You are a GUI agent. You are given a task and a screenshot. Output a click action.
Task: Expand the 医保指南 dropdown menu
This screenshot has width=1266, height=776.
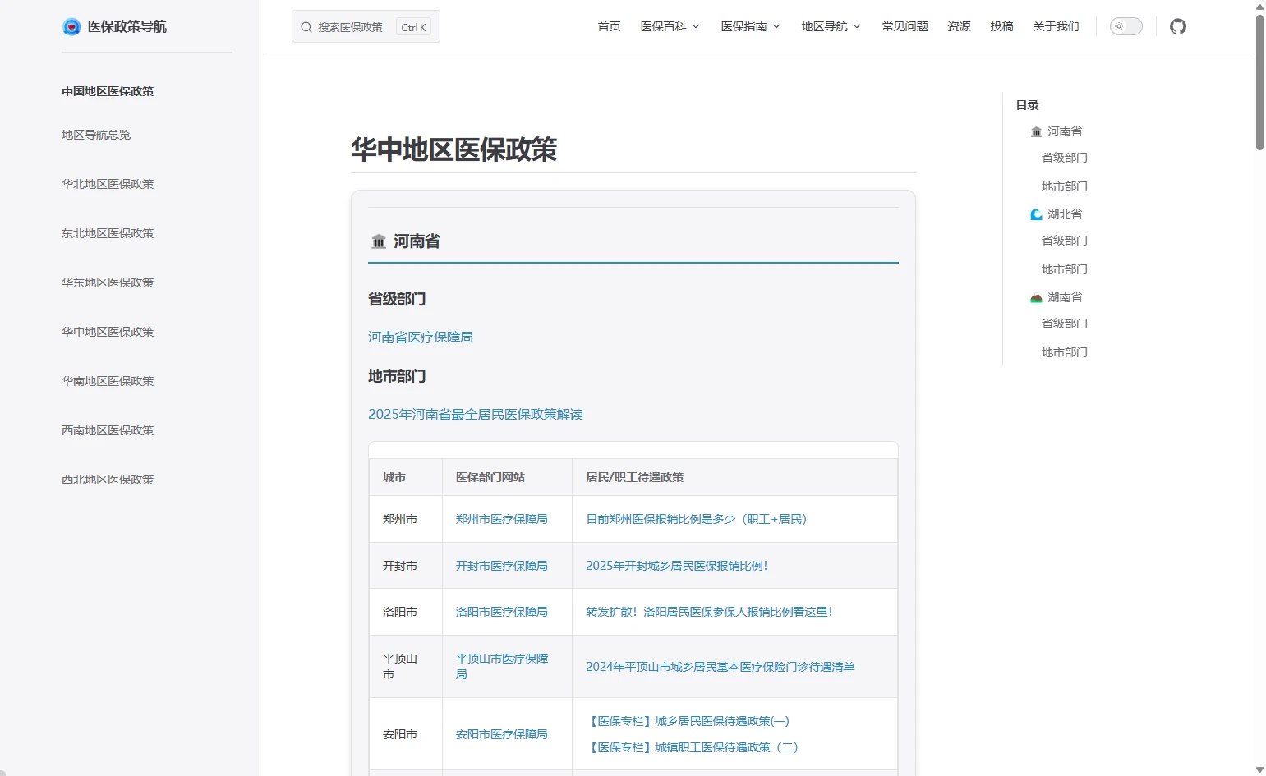pyautogui.click(x=750, y=27)
